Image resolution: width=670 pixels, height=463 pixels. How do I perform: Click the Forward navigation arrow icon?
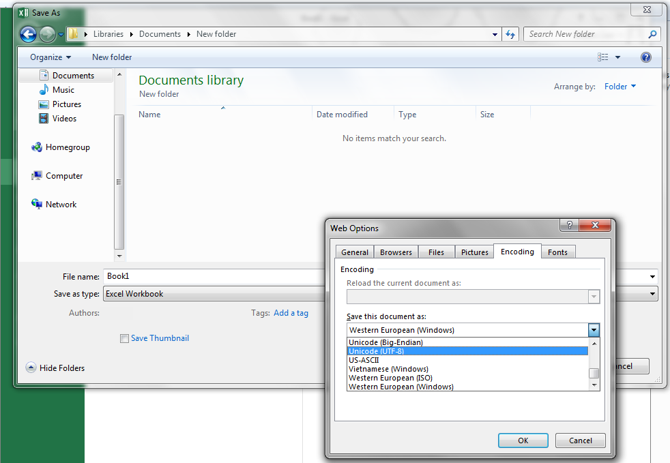point(47,34)
